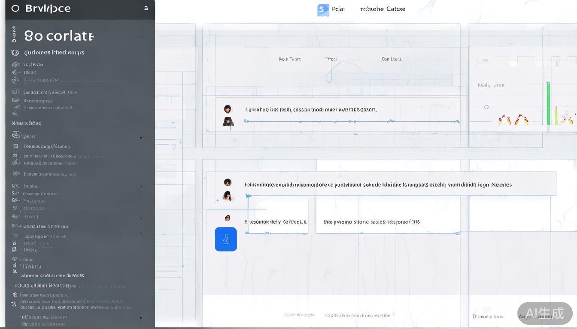Click the square icon left of the Sonticiorm sidebar item
This screenshot has width=577, height=329.
click(x=15, y=92)
